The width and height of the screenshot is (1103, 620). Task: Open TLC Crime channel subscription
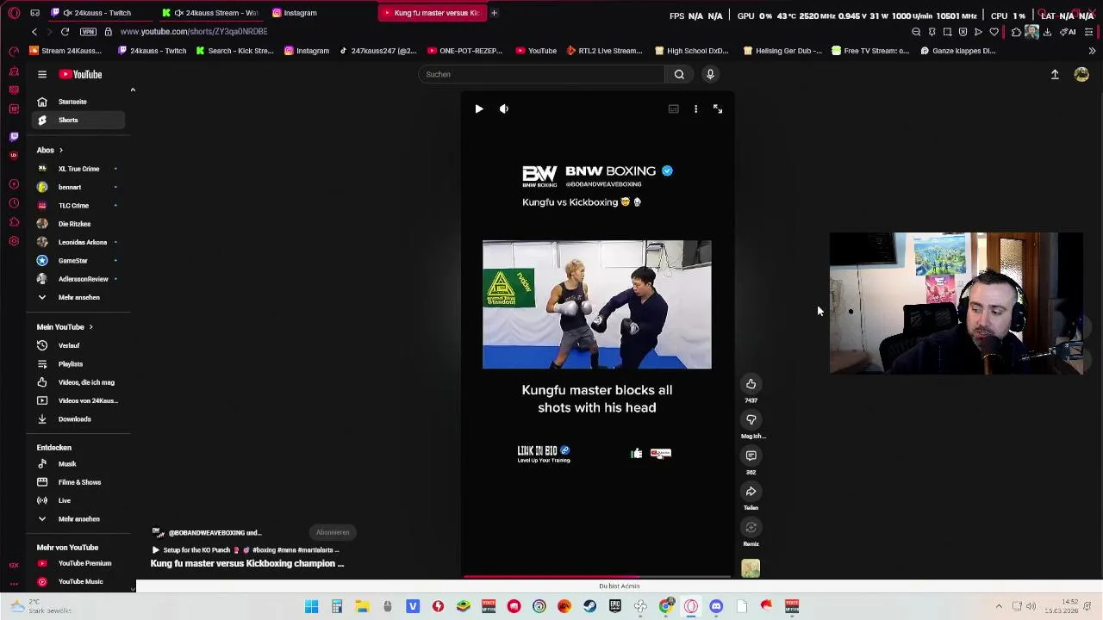79,205
